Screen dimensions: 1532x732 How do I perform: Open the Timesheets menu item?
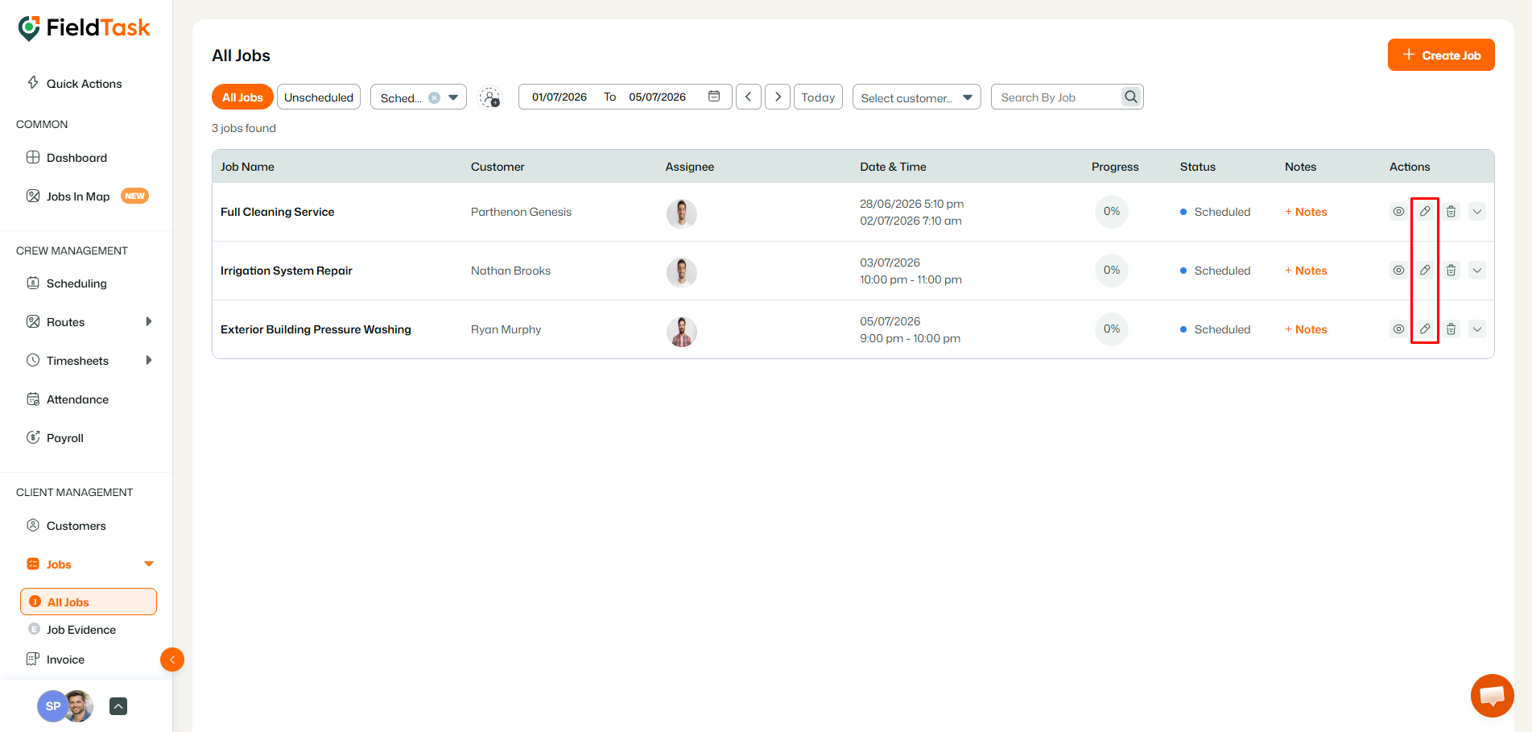click(68, 361)
